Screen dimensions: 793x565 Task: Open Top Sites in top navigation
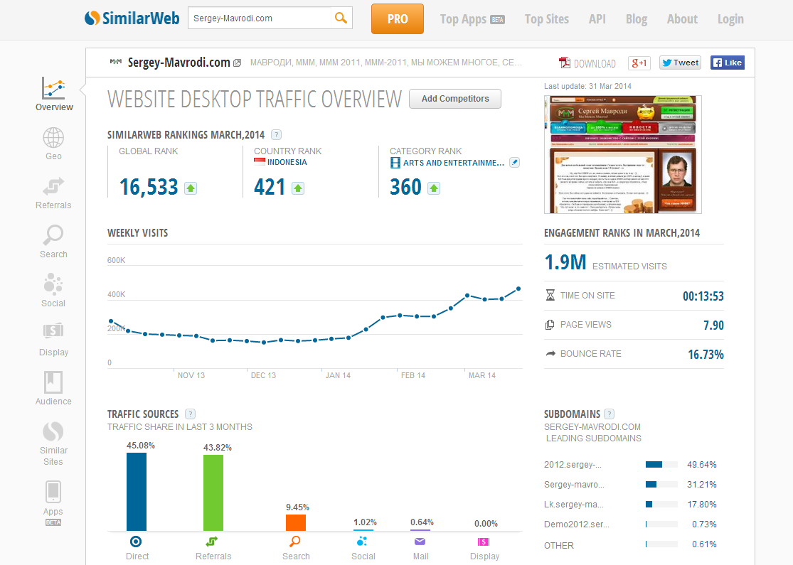point(546,19)
